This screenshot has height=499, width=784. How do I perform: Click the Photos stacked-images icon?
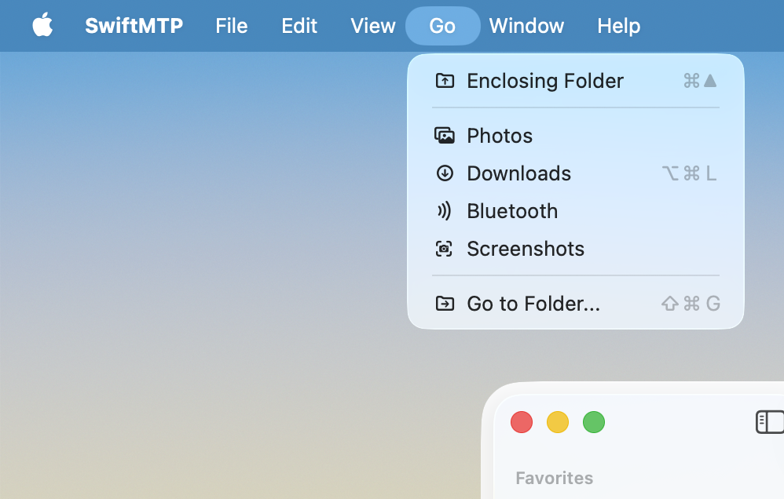click(445, 136)
